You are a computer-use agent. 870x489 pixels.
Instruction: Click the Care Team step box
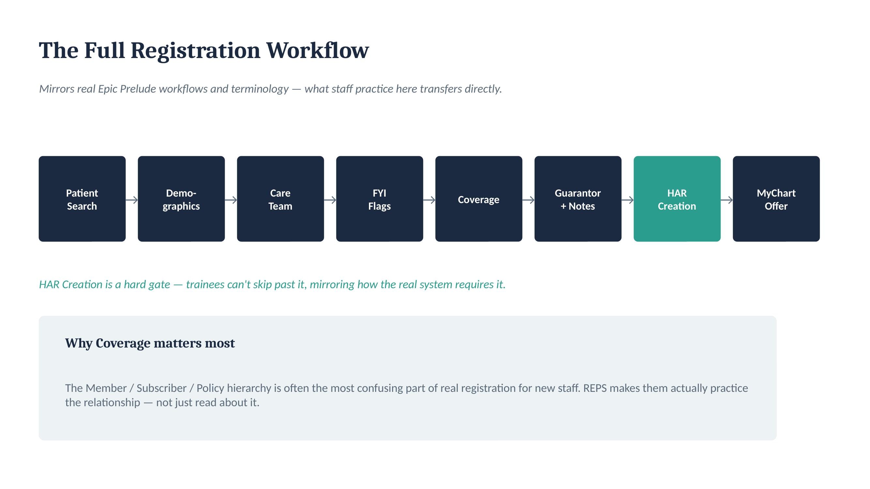[280, 199]
